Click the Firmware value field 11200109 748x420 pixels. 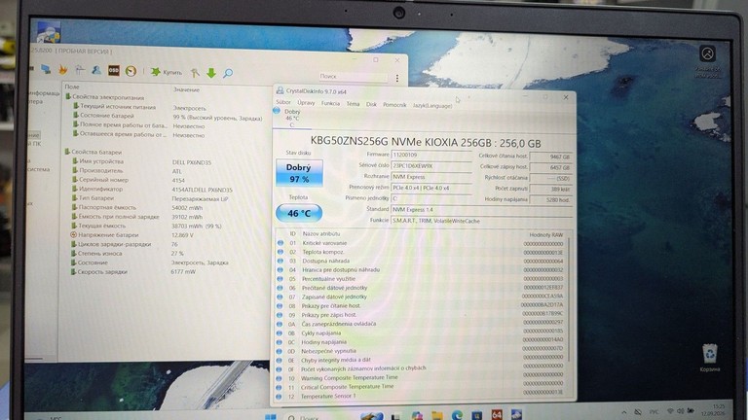coord(431,155)
